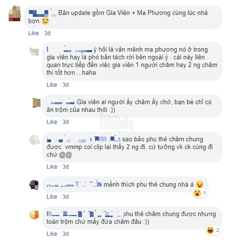Viewport: 233px width, 245px height.
Task: Like the reply 'Gia viên ai người ấy chăm'
Action: pyautogui.click(x=52, y=122)
